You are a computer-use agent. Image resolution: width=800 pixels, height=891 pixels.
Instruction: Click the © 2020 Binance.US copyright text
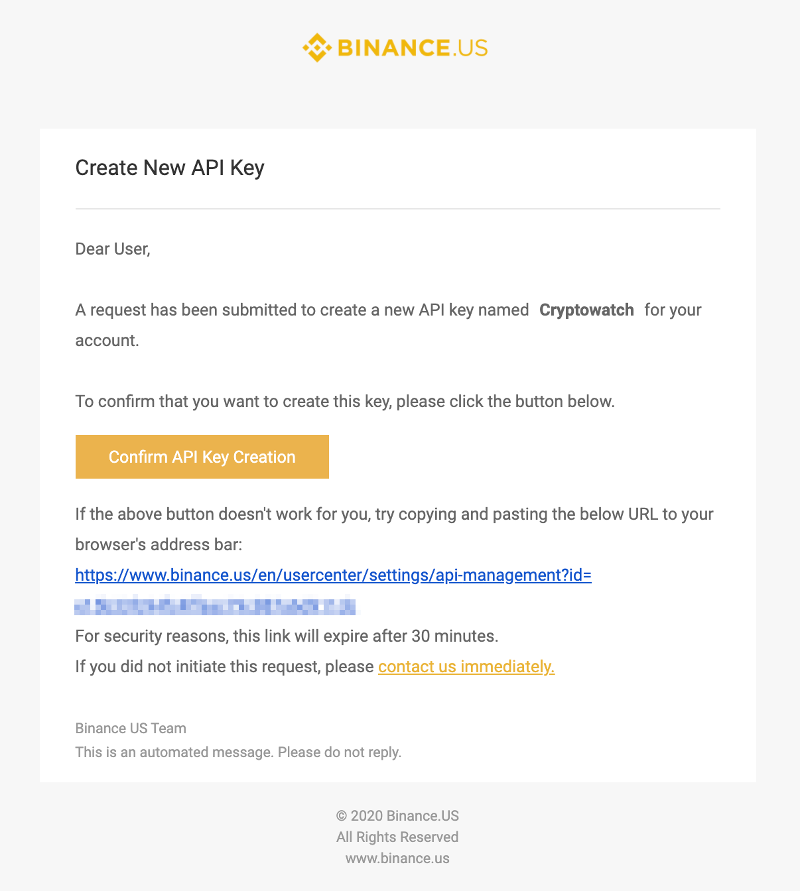point(397,815)
